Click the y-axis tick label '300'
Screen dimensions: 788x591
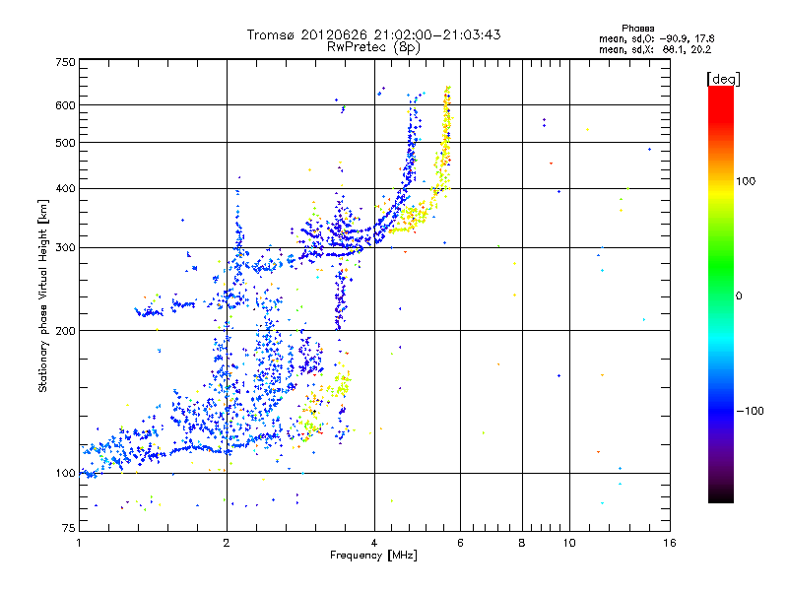pos(65,247)
